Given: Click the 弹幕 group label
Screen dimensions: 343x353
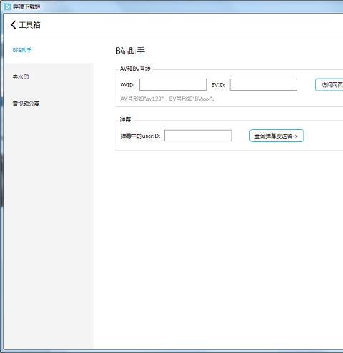Looking at the screenshot, I should click(x=125, y=119).
